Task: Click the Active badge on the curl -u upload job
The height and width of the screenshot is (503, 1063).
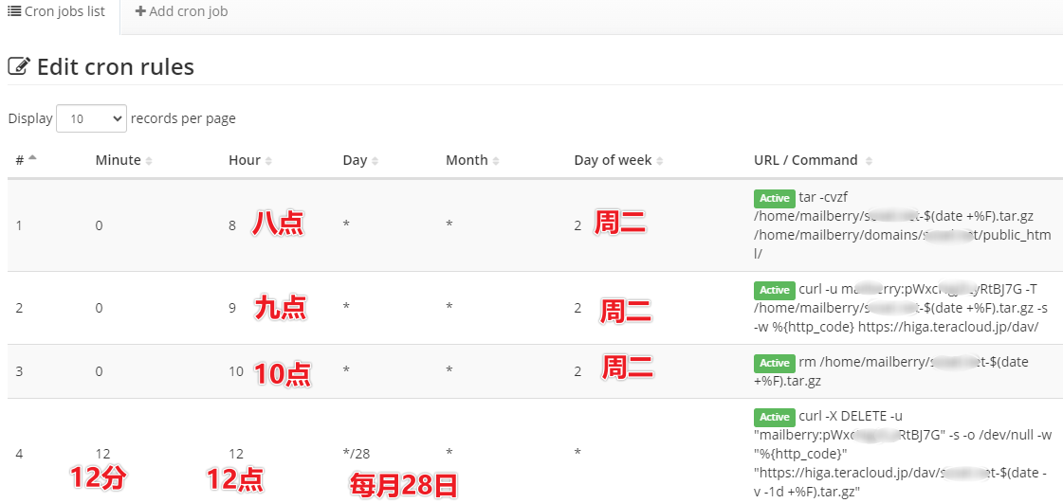Action: click(x=774, y=291)
